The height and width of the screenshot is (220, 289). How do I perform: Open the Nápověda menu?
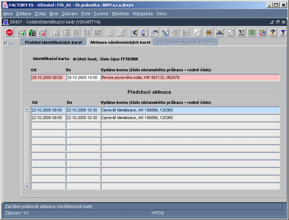[142, 14]
